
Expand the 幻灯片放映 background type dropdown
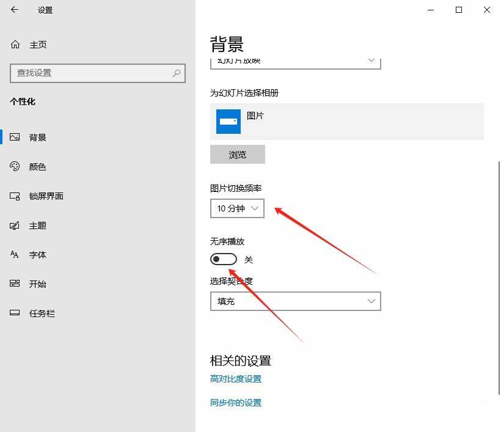point(296,64)
